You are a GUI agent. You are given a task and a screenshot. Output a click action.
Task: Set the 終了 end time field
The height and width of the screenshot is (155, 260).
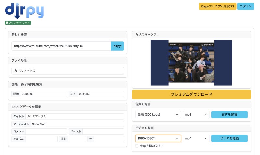tap(100, 94)
